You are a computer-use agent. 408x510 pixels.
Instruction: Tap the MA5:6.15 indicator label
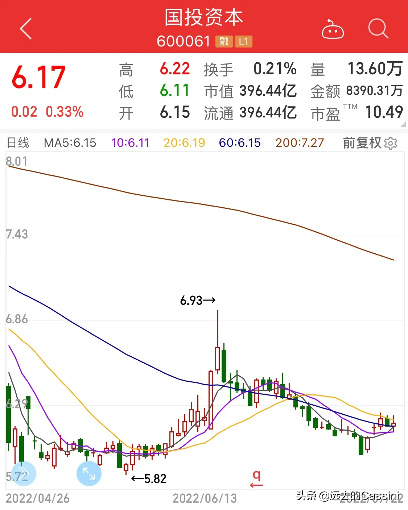70,143
